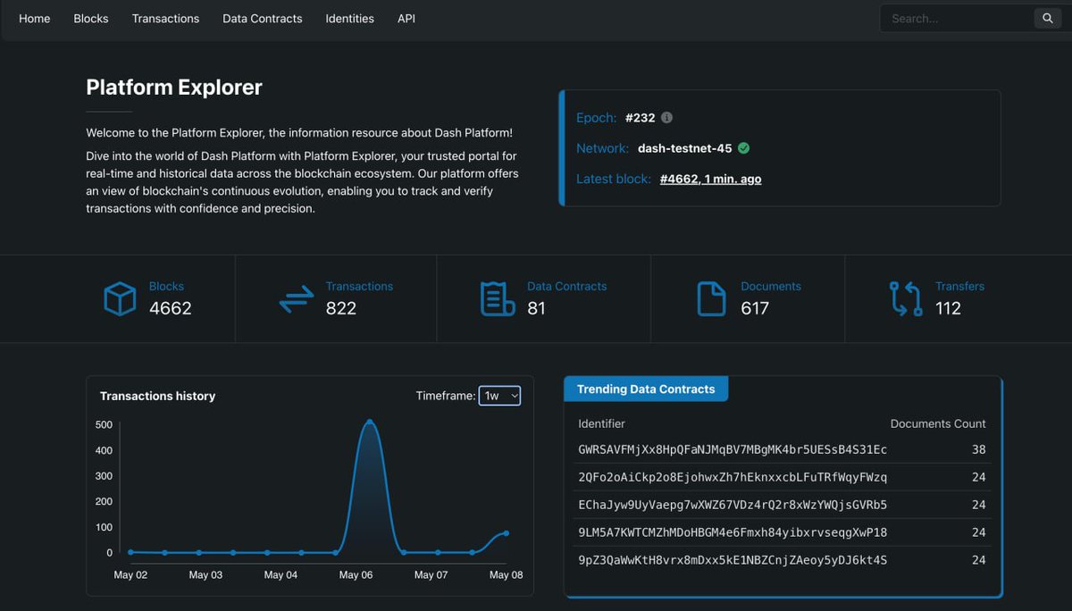Open Data Contracts in the navbar

click(x=263, y=18)
